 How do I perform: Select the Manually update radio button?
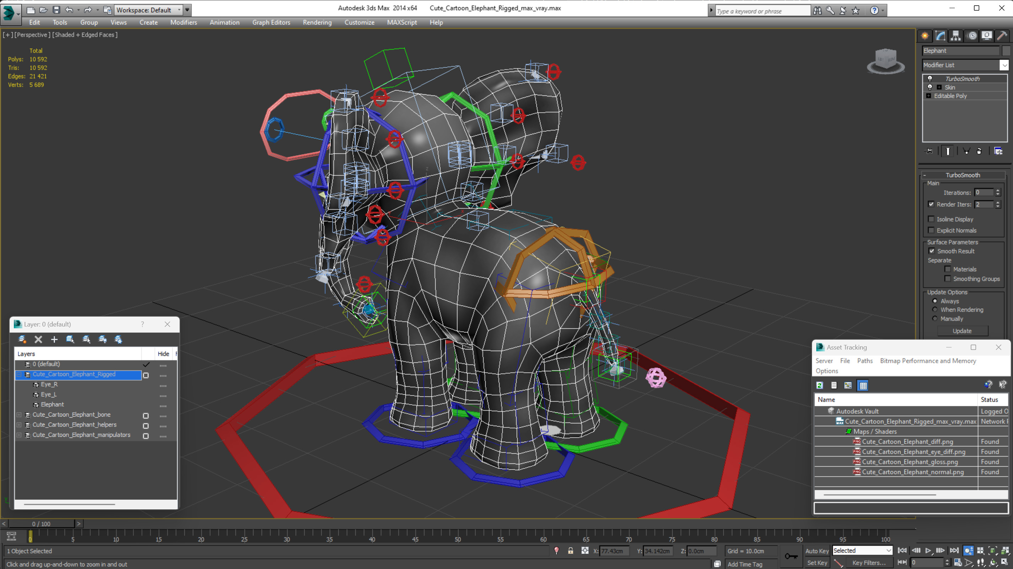935,318
